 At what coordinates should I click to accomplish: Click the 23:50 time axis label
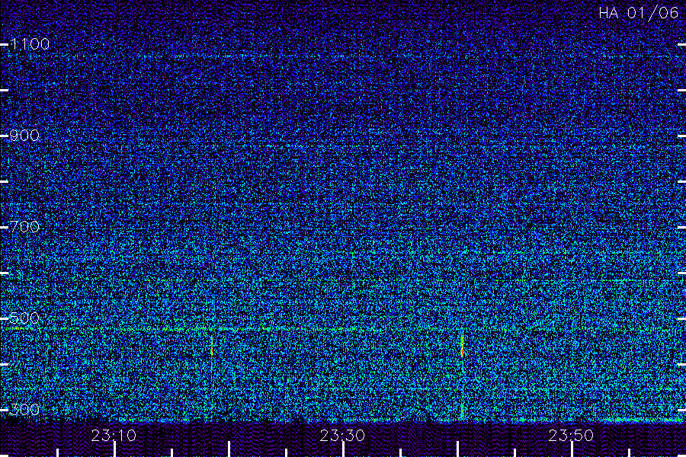pyautogui.click(x=571, y=436)
